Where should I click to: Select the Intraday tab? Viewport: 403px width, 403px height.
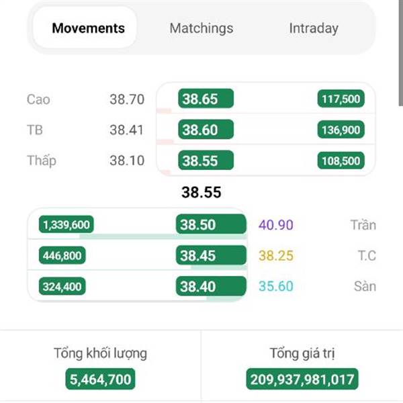pyautogui.click(x=314, y=28)
